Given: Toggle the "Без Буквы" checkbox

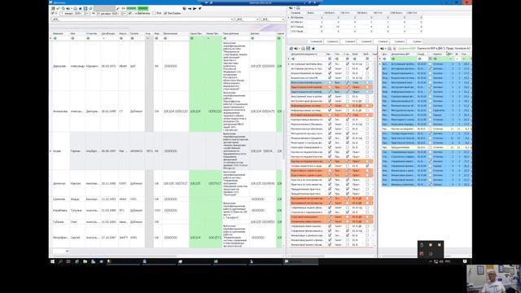Looking at the screenshot, I should pyautogui.click(x=165, y=13).
